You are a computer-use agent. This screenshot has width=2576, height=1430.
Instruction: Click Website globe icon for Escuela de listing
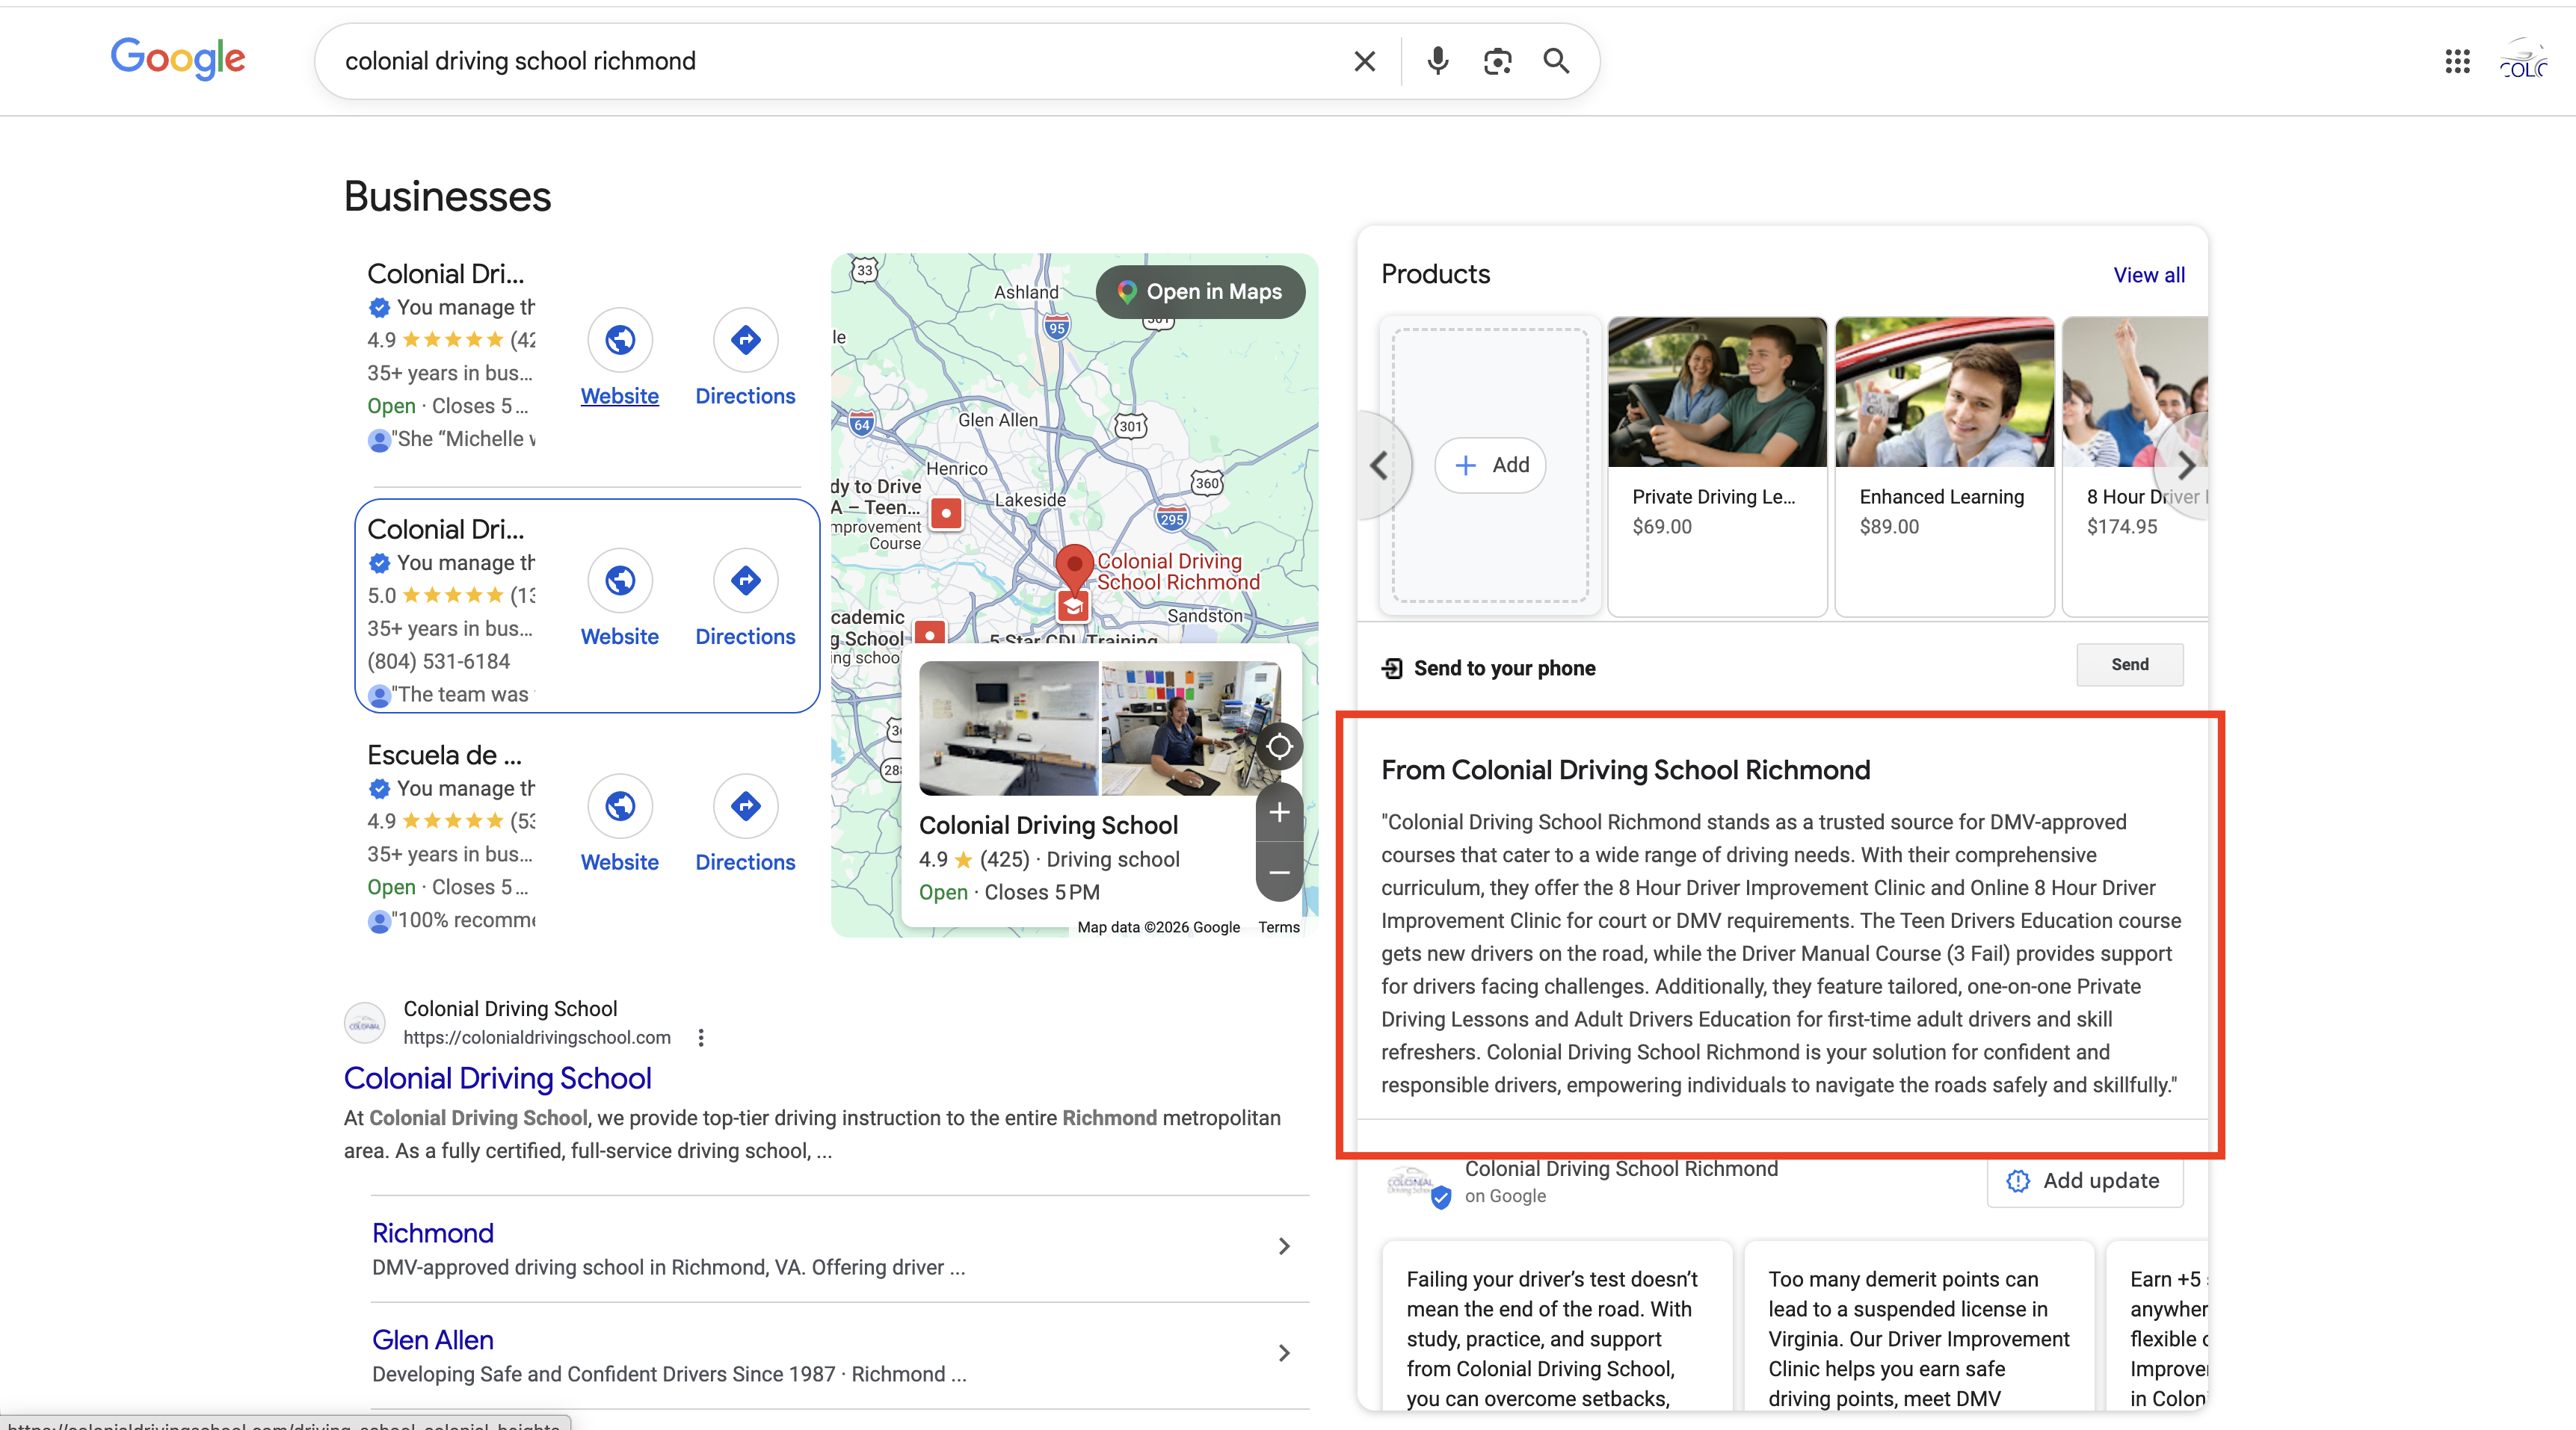coord(620,806)
